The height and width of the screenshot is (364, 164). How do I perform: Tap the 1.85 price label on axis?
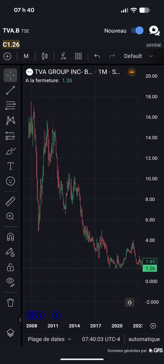150,262
